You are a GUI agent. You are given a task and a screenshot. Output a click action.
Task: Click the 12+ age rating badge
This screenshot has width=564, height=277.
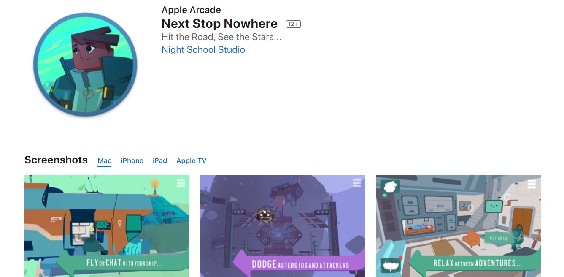pyautogui.click(x=293, y=24)
